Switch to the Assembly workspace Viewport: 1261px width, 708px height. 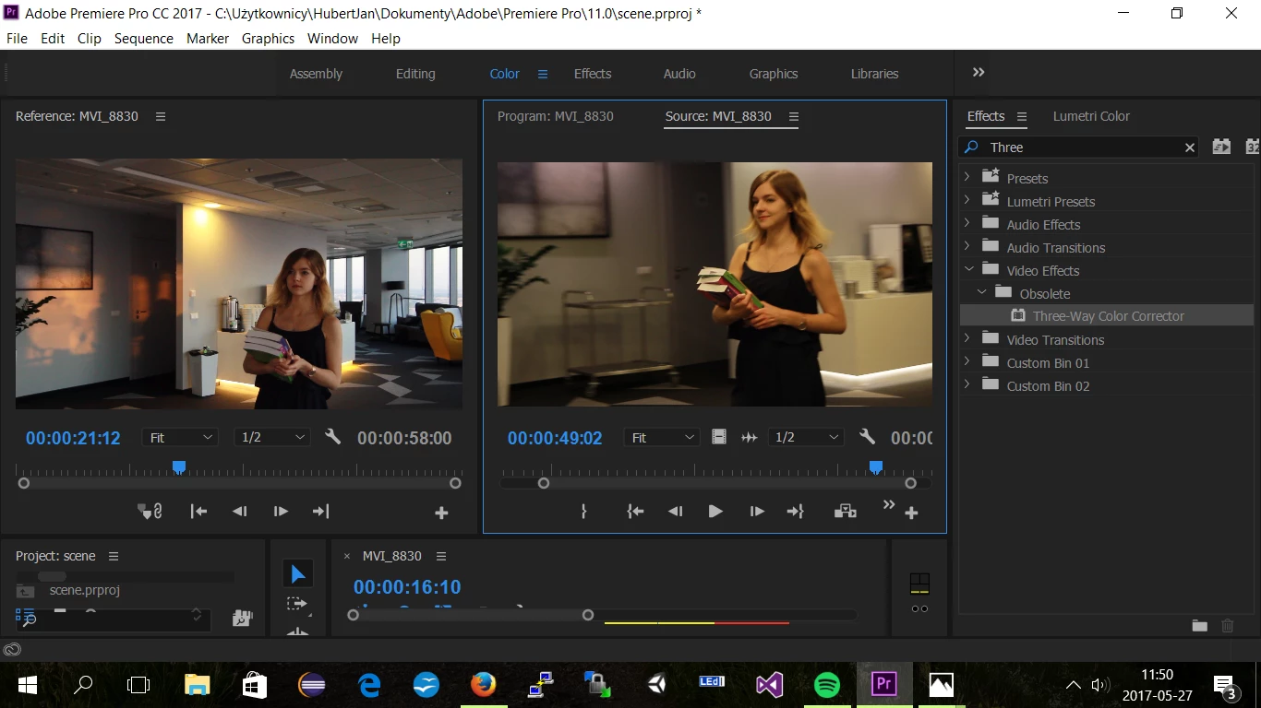point(316,74)
